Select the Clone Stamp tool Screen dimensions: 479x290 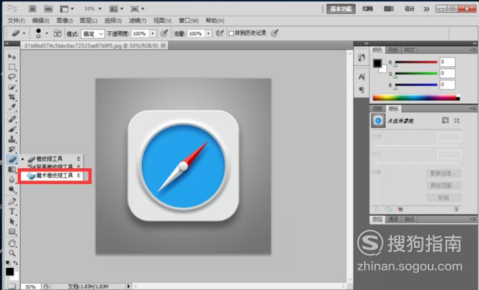[x=12, y=139]
